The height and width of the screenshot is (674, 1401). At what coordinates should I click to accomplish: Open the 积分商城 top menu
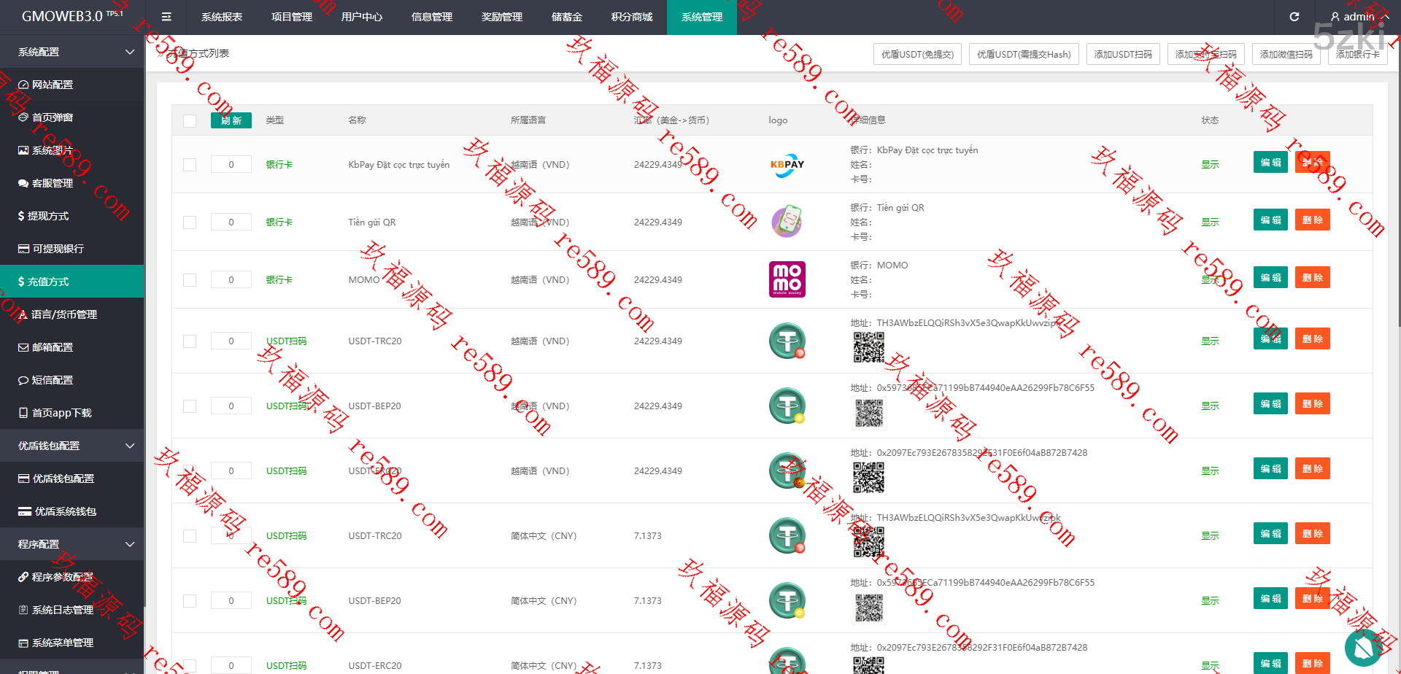coord(631,17)
